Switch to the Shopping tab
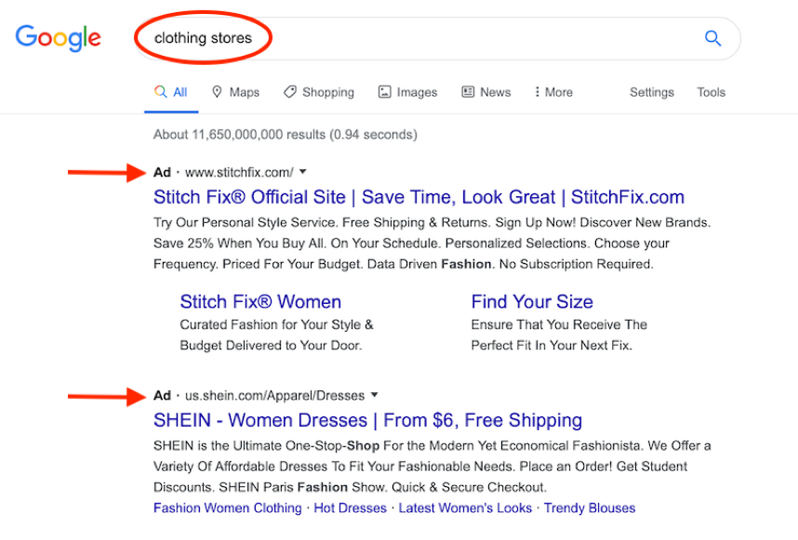This screenshot has width=798, height=540. point(319,93)
